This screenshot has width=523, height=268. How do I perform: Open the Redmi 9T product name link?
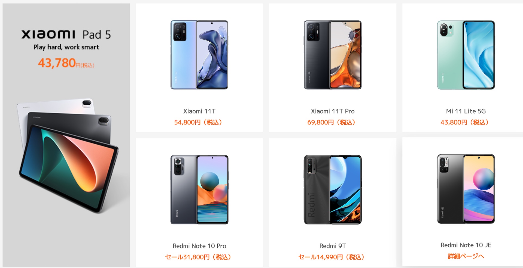tap(333, 246)
